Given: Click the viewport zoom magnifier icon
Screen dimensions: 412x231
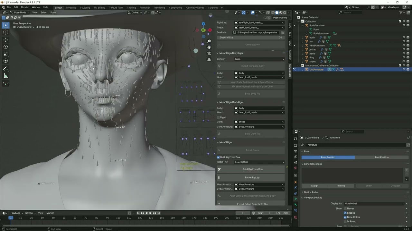Looking at the screenshot, I should point(209,41).
